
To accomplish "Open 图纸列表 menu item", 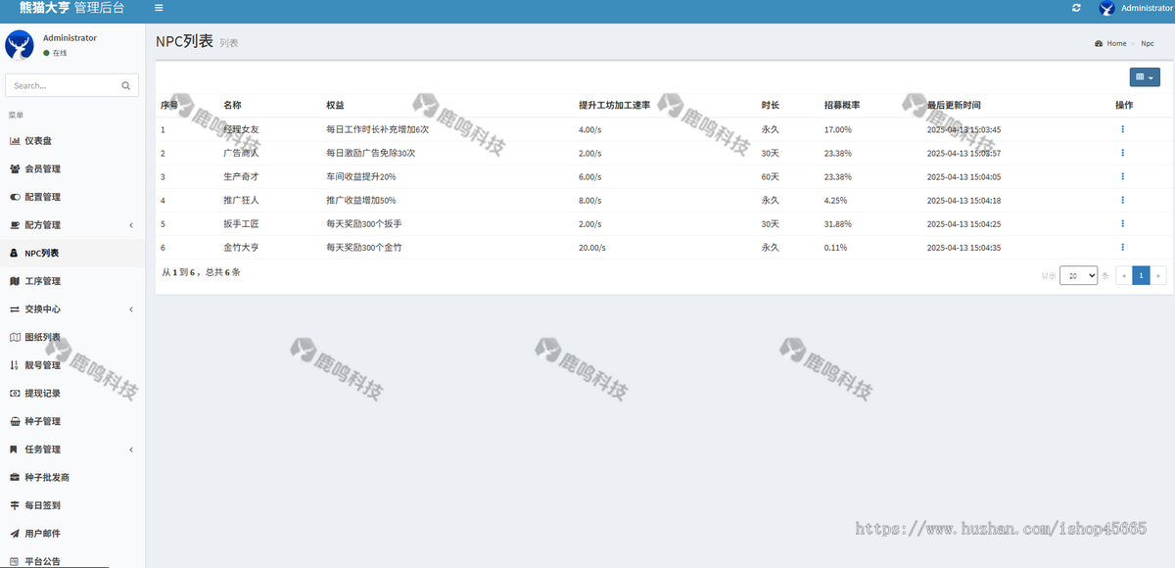I will (72, 338).
